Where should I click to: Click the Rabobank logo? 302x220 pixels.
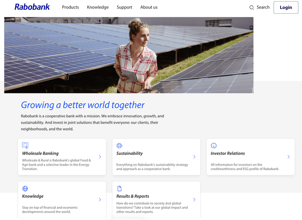[x=32, y=7]
